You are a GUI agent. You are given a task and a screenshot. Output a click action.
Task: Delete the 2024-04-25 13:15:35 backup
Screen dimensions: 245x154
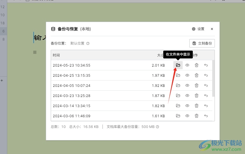click(197, 75)
